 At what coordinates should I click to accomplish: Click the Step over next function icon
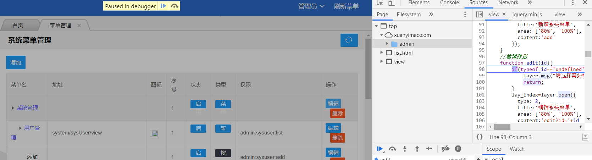point(392,149)
